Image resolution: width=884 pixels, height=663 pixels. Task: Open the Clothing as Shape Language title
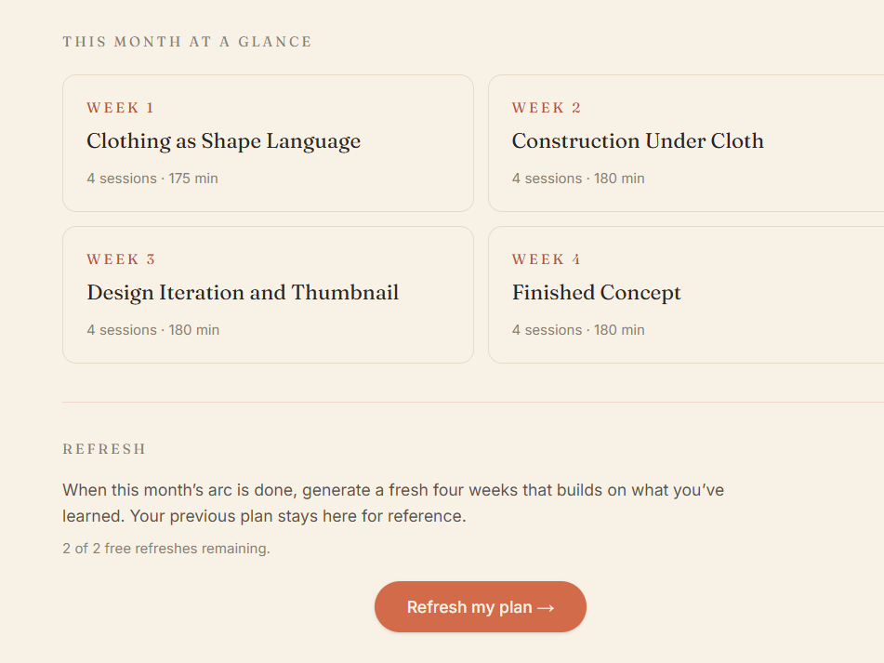(x=223, y=141)
